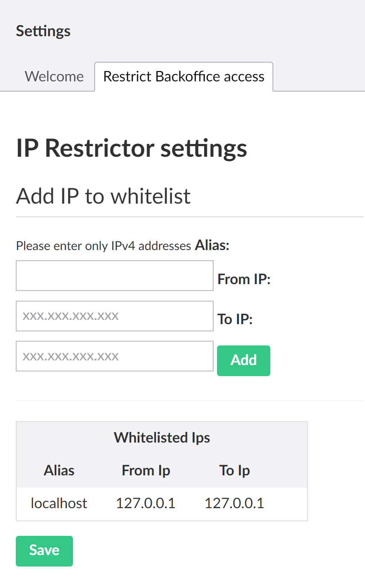Click the Alias column header

[x=59, y=470]
